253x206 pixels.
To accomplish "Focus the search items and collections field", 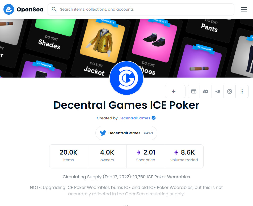I will pos(141,9).
